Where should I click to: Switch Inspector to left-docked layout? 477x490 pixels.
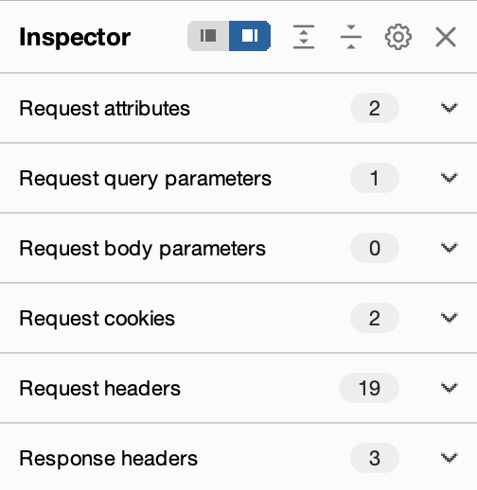(x=208, y=36)
